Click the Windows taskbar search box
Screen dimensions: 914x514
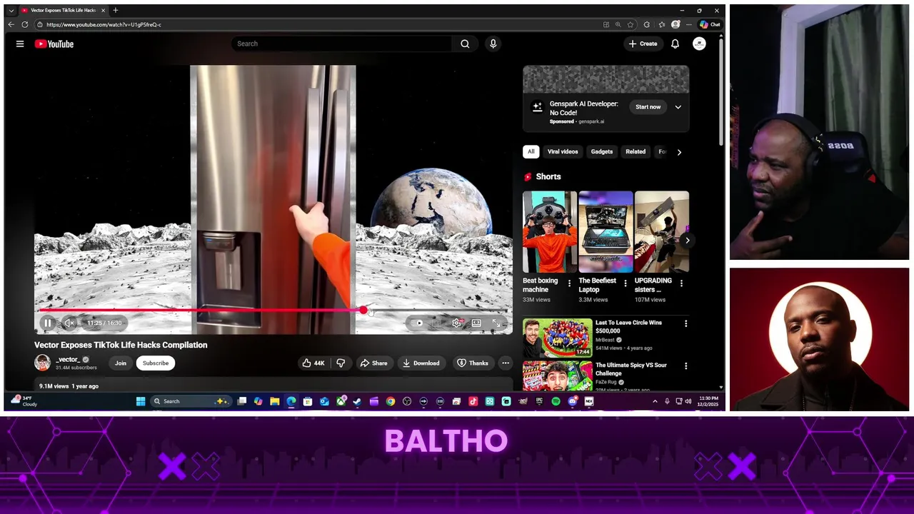click(x=191, y=401)
